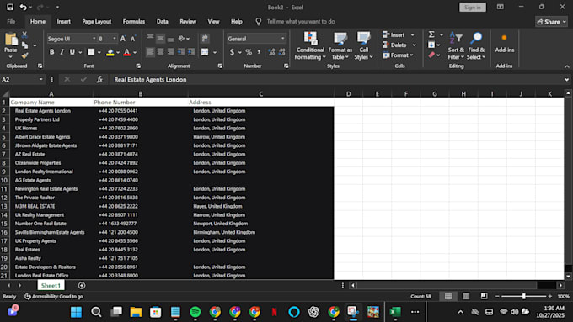This screenshot has height=322, width=573.
Task: Switch to the Insert tab
Action: (63, 22)
